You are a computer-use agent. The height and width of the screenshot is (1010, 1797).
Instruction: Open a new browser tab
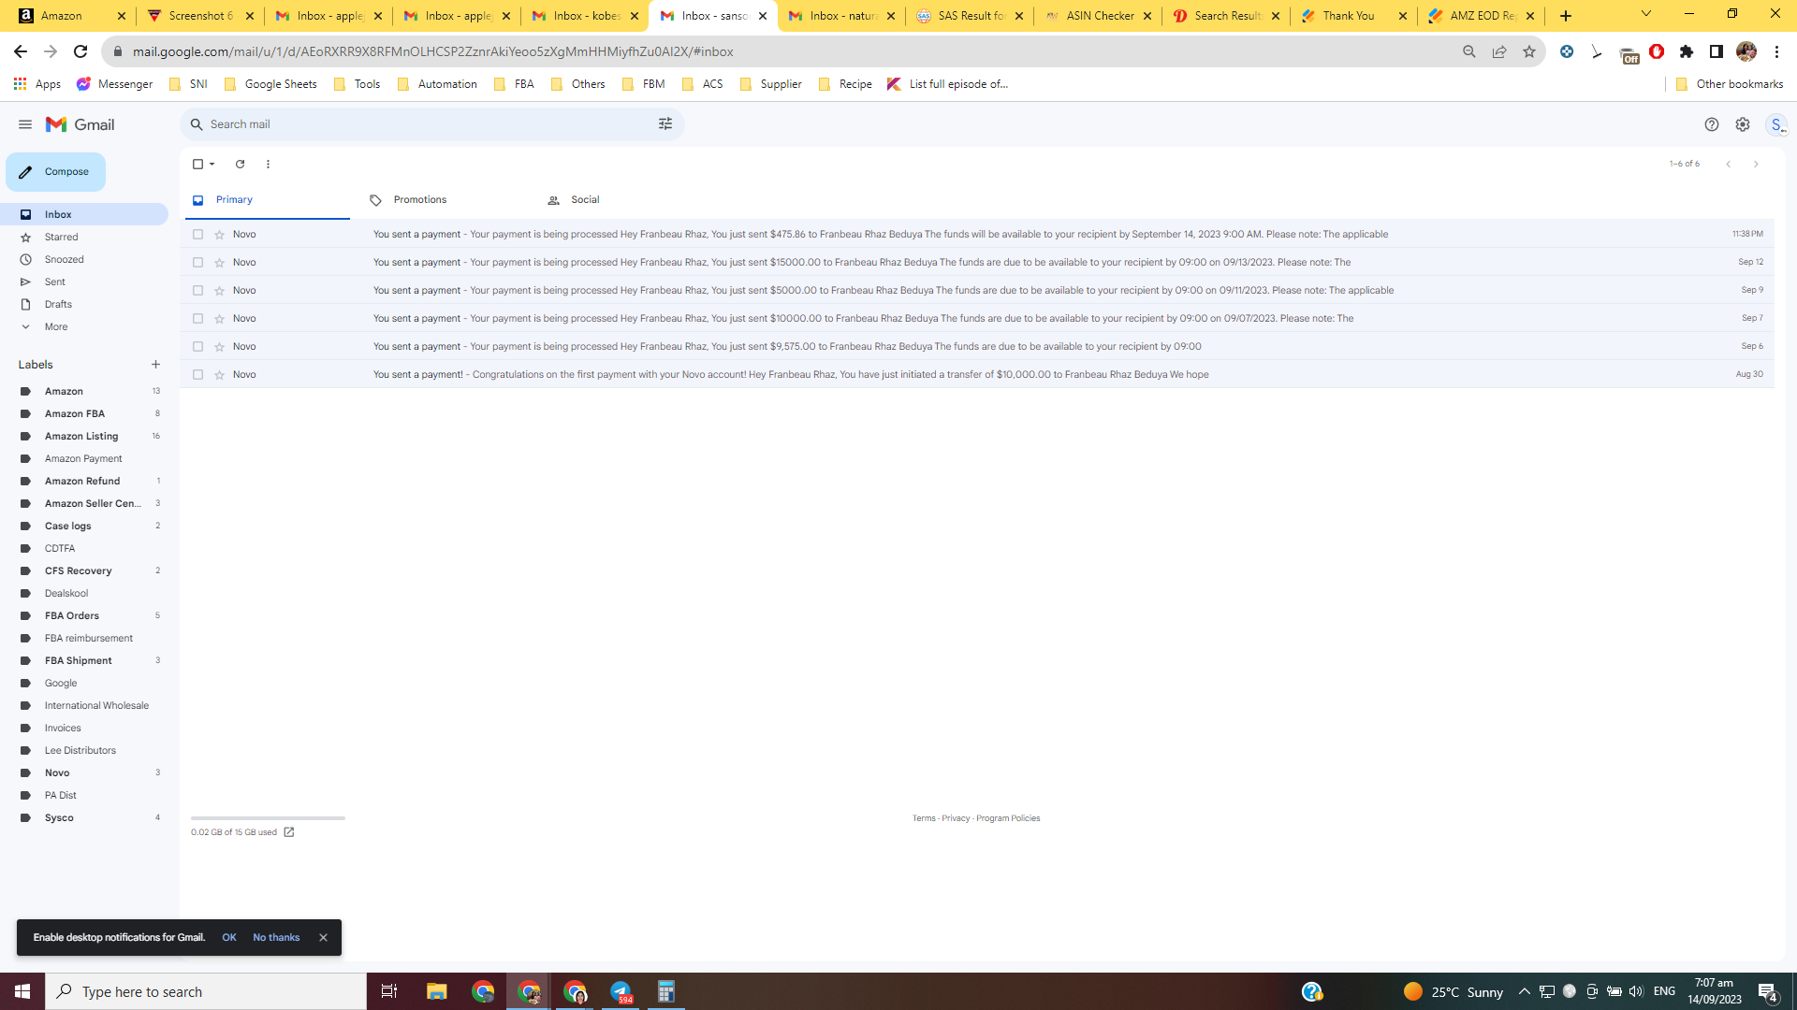point(1566,16)
